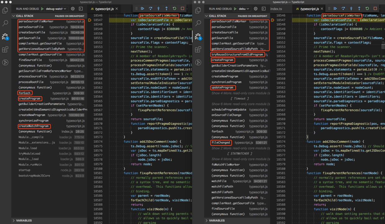Click Step Into in the left window's debug toolbar
The height and width of the screenshot is (224, 385).
[158, 9]
